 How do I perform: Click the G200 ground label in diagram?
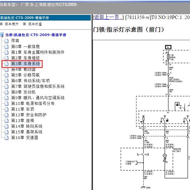[148, 188]
